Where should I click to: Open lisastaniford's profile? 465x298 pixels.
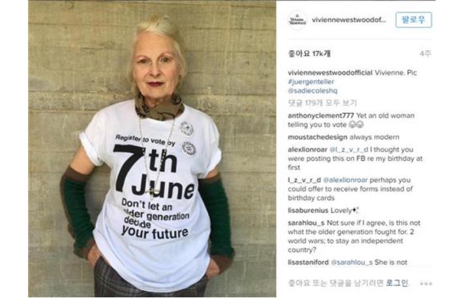[x=308, y=262]
